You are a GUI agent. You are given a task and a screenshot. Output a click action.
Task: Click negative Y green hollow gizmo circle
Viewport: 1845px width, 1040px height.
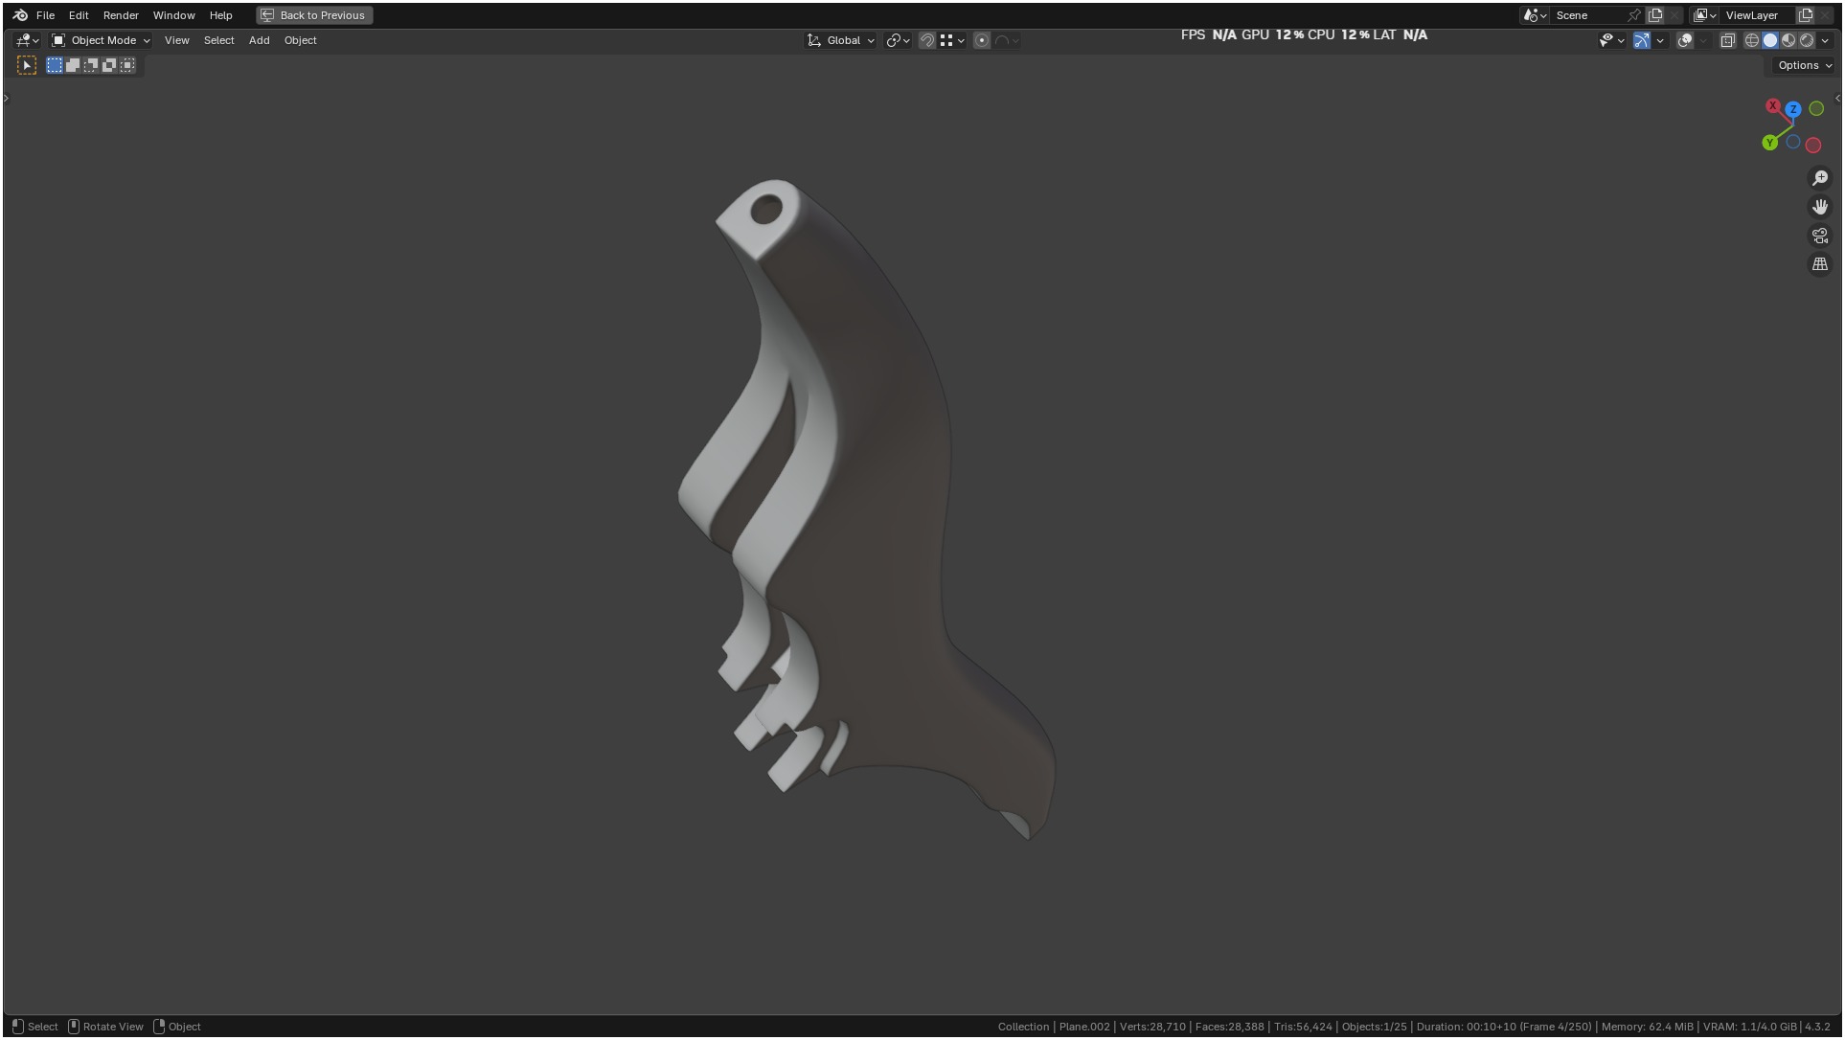[1816, 109]
